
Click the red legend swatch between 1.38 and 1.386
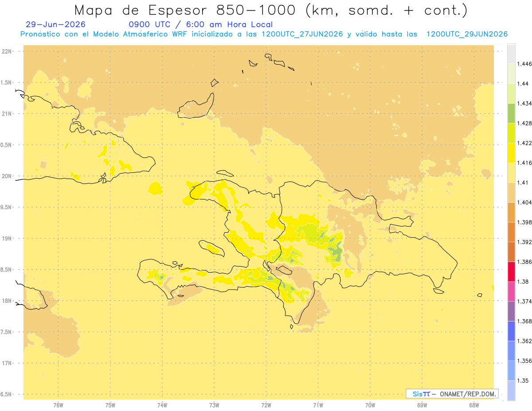tap(511, 272)
